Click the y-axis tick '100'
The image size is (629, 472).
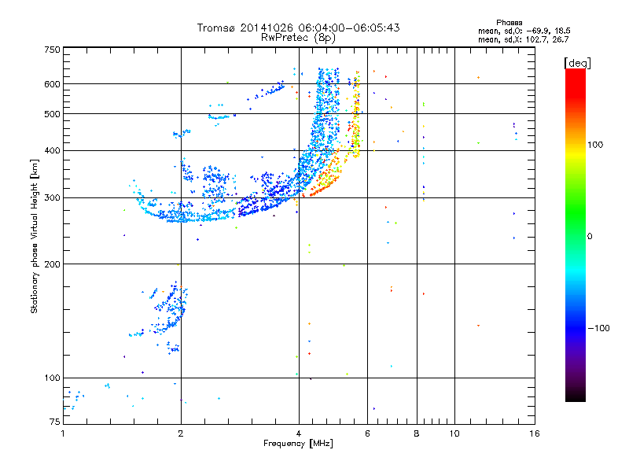click(x=52, y=378)
